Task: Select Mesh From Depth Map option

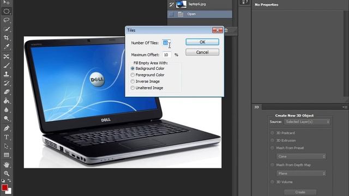Action: pos(272,165)
